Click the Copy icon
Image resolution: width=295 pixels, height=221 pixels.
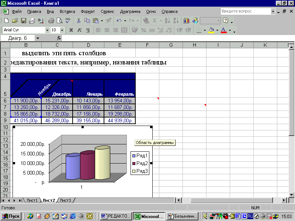[87, 21]
